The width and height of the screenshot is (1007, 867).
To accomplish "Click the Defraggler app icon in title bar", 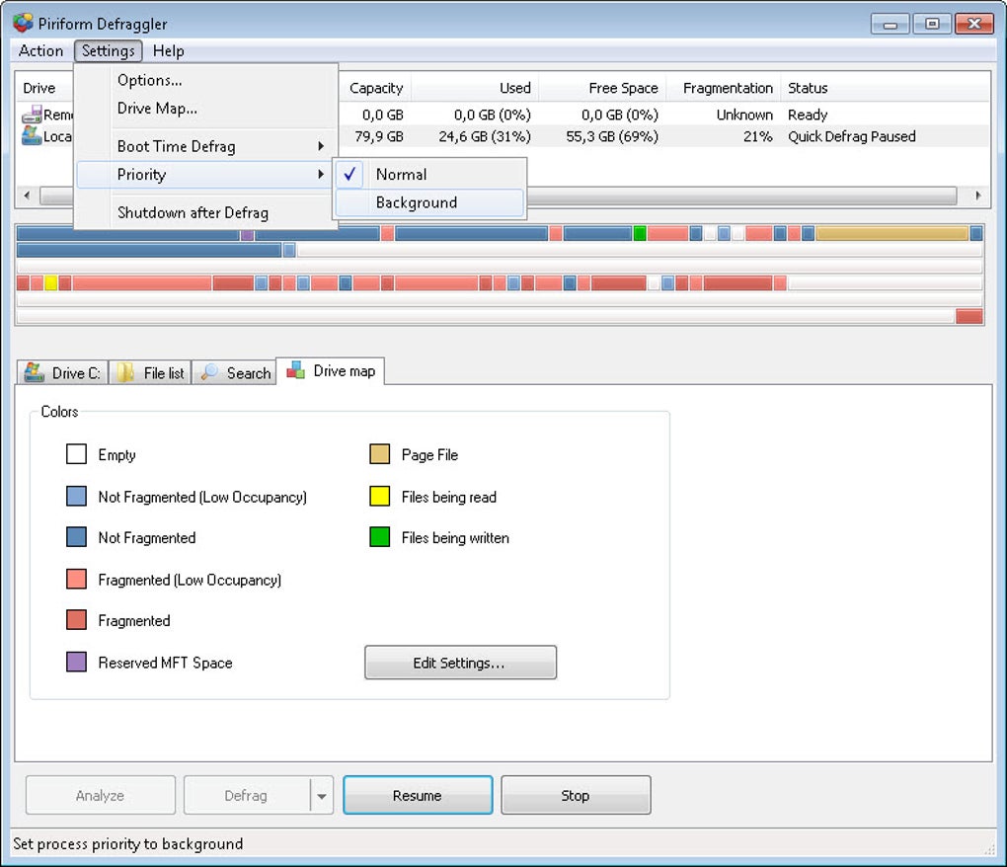I will (x=23, y=23).
